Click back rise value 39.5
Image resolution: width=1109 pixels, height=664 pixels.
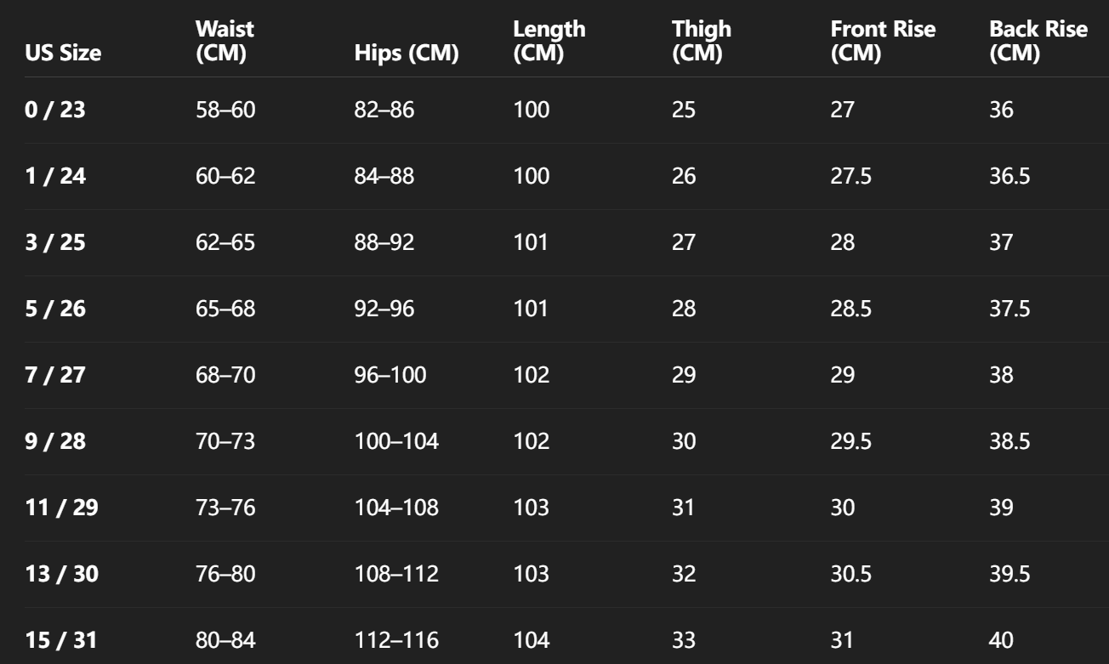[x=1009, y=574]
